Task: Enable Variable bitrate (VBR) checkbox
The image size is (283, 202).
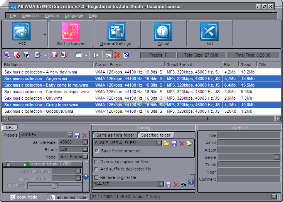Action: (x=8, y=164)
